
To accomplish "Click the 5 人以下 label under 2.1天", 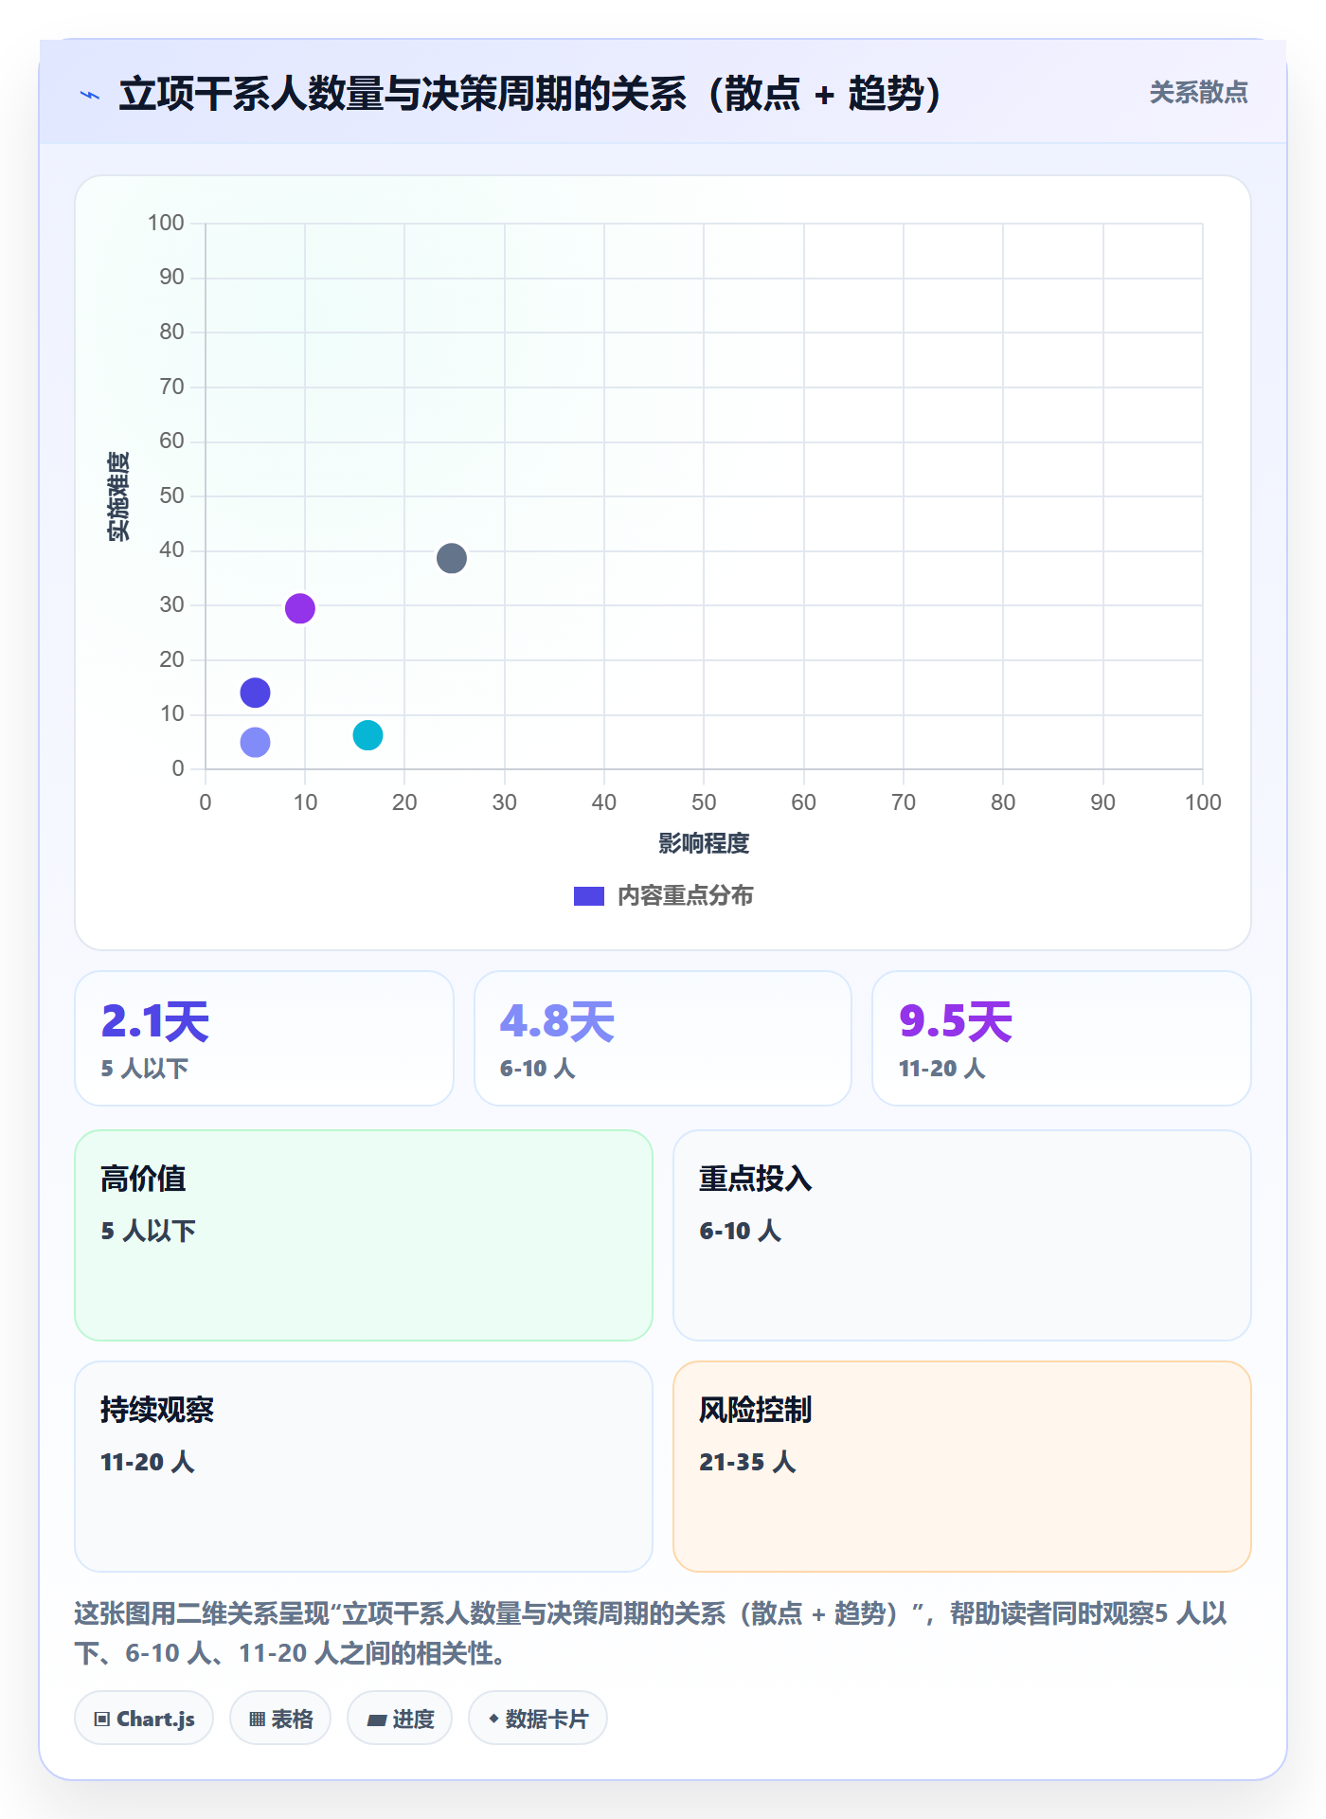I will coord(145,1069).
